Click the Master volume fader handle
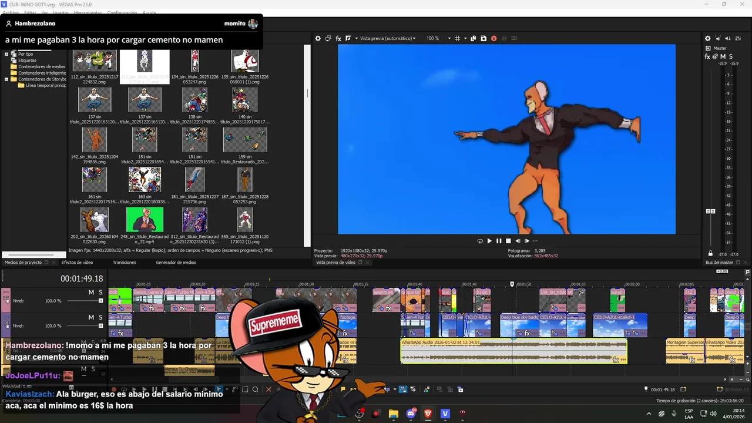The height and width of the screenshot is (423, 752). [x=710, y=211]
